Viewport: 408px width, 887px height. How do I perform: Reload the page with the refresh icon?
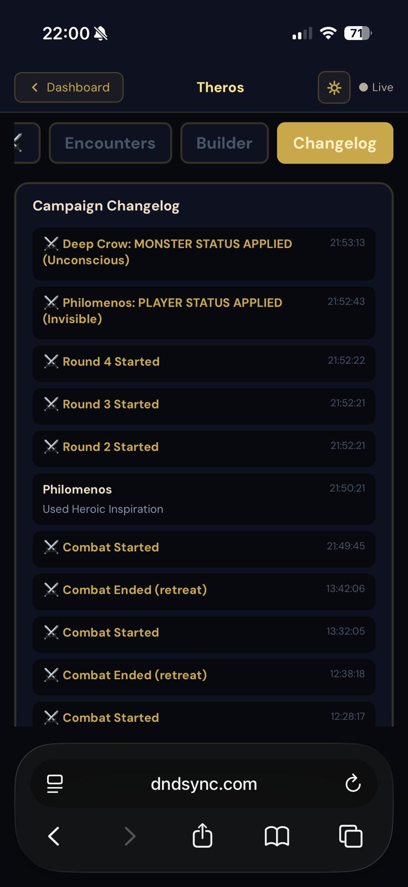click(x=353, y=784)
